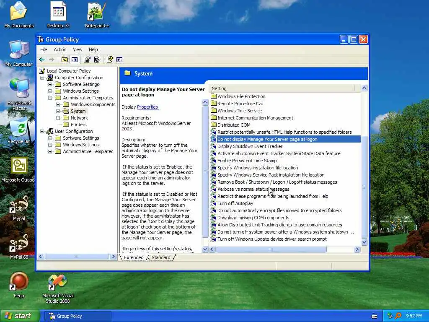Open the My Documents desktop icon

(19, 15)
